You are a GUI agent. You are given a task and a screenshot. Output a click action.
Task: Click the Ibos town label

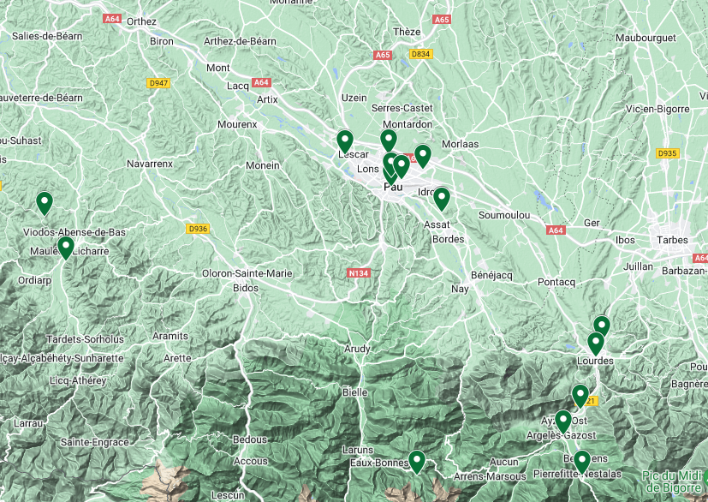point(625,240)
